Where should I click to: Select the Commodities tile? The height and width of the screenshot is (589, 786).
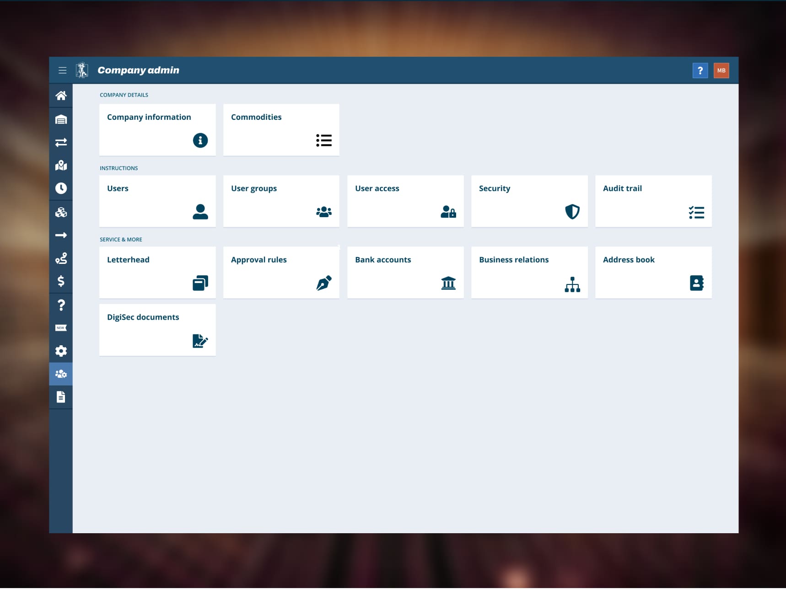(281, 130)
